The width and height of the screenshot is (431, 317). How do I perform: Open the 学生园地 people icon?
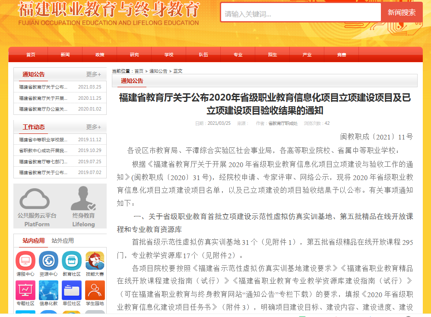[x=95, y=290]
